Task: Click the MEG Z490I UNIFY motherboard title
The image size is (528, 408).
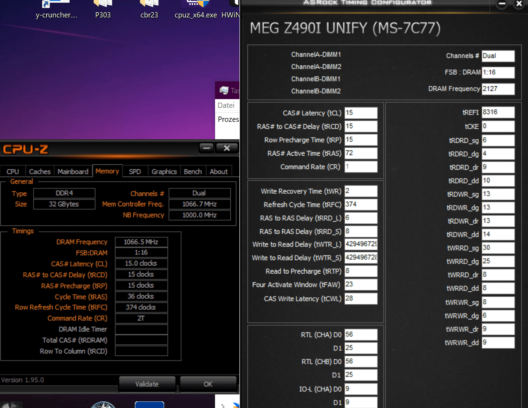Action: [x=345, y=28]
